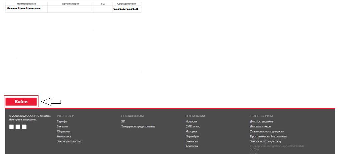340x154 pixels.
Task: Click the ЭП link under Поставщикам
Action: pyautogui.click(x=123, y=122)
